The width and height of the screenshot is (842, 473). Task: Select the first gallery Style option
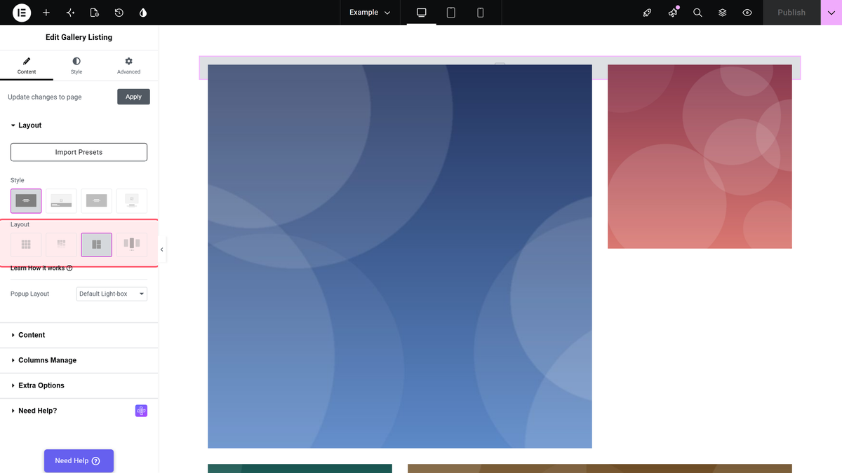tap(26, 201)
